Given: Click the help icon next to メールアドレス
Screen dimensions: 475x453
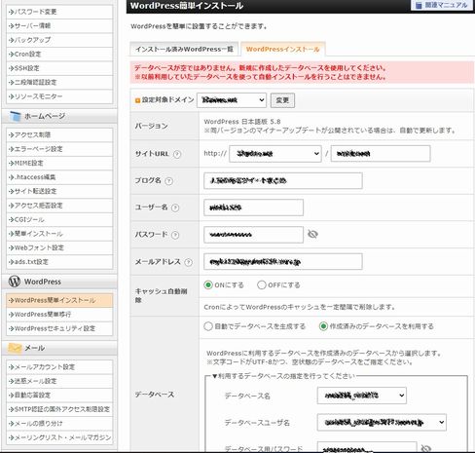Looking at the screenshot, I should (x=188, y=262).
